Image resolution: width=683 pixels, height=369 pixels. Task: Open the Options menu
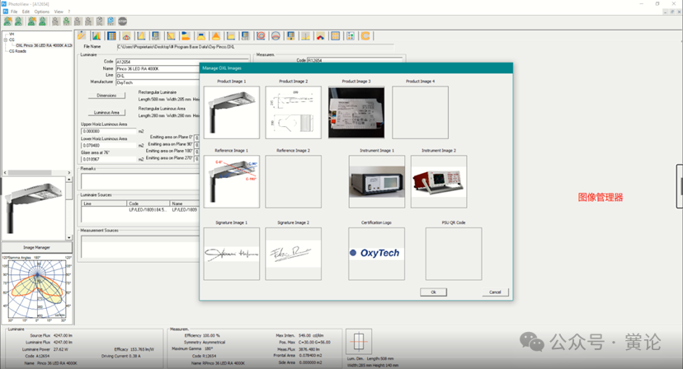[42, 12]
